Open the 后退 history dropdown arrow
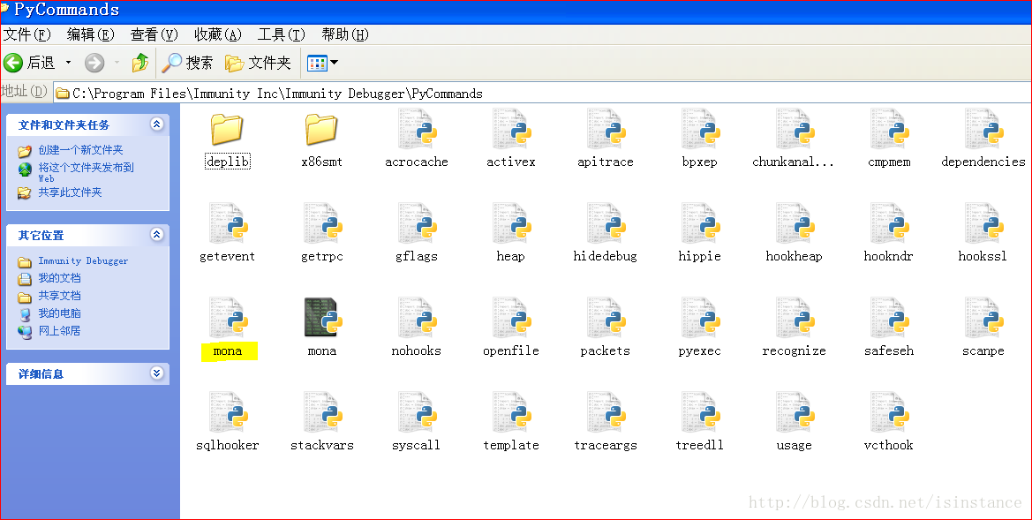 (68, 63)
